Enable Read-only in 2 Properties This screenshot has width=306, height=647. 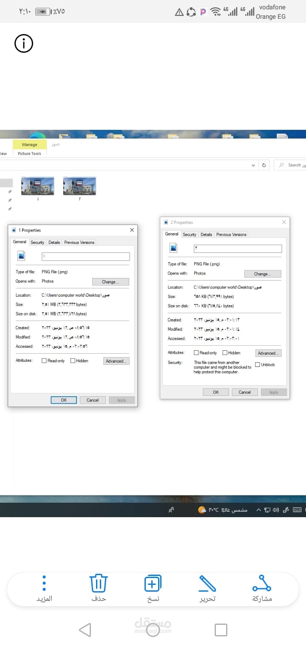[x=196, y=352]
